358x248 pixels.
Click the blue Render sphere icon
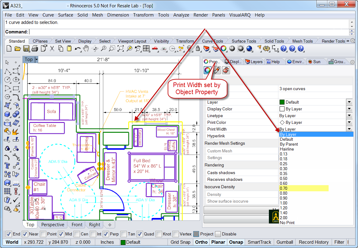[249, 48]
